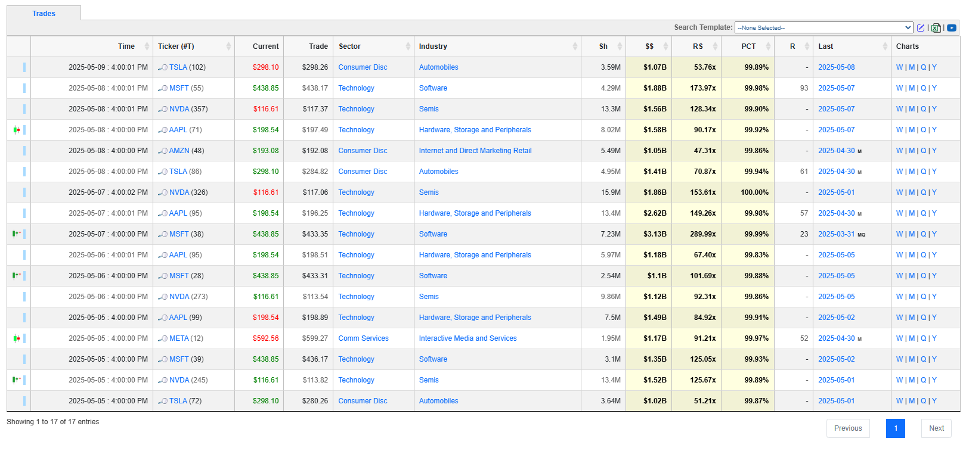Sort by the Industry column arrows
This screenshot has width=966, height=454.
click(575, 46)
